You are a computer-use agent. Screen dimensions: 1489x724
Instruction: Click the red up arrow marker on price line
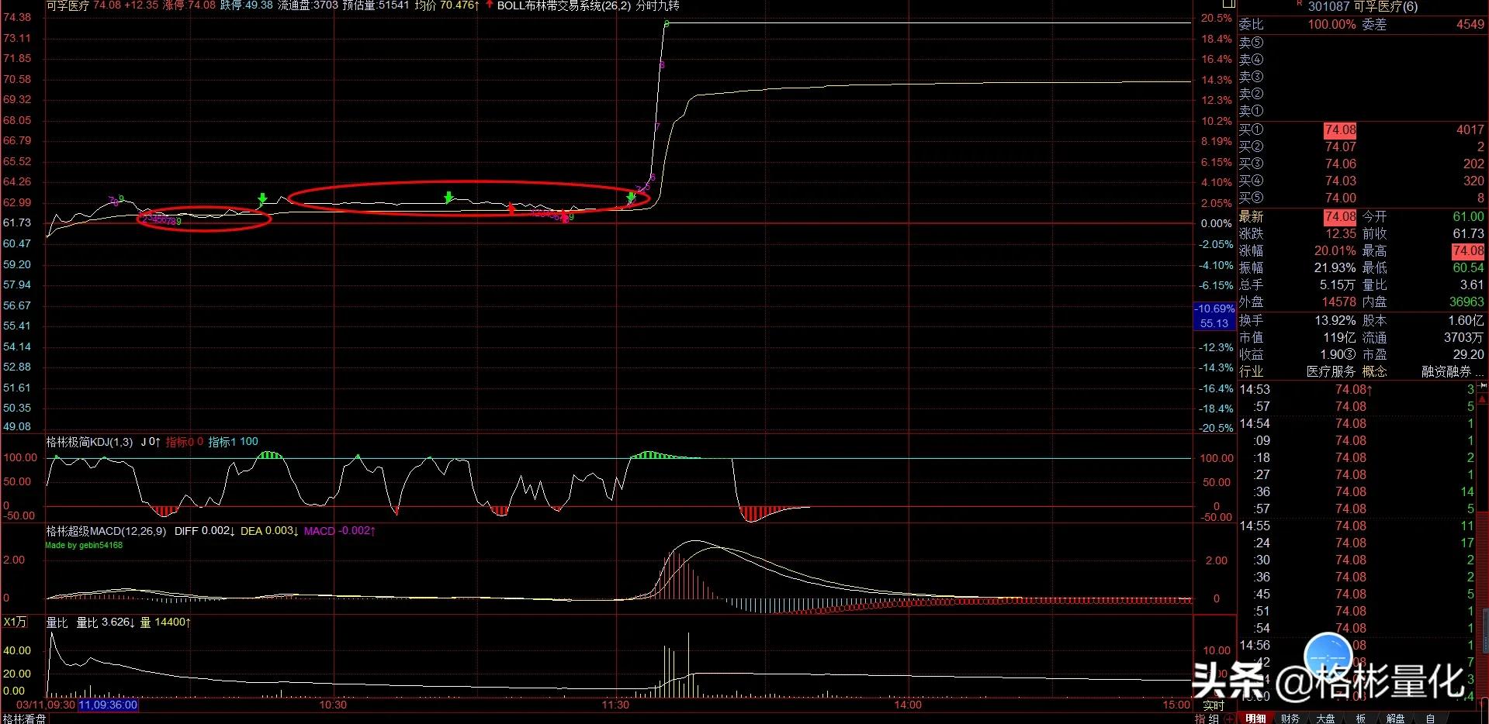[x=511, y=208]
